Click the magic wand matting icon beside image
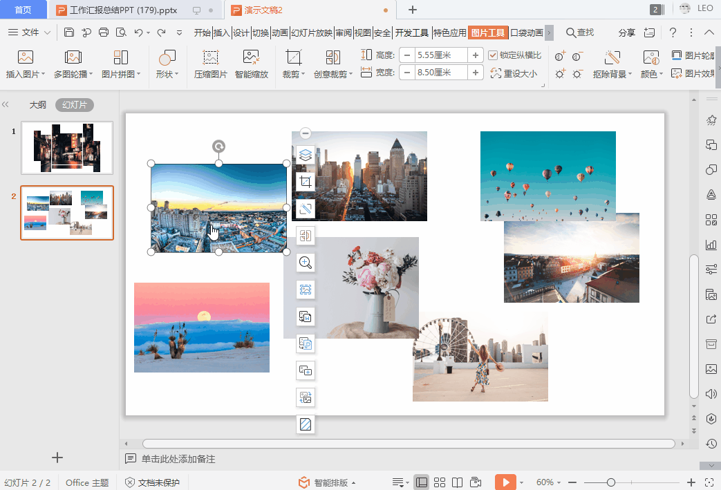 point(305,208)
